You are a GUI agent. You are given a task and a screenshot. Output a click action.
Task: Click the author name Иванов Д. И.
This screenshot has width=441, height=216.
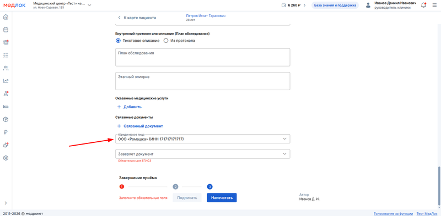[x=309, y=199]
